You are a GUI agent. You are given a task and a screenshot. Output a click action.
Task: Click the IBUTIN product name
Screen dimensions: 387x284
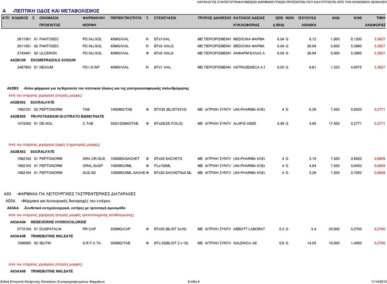45,243
